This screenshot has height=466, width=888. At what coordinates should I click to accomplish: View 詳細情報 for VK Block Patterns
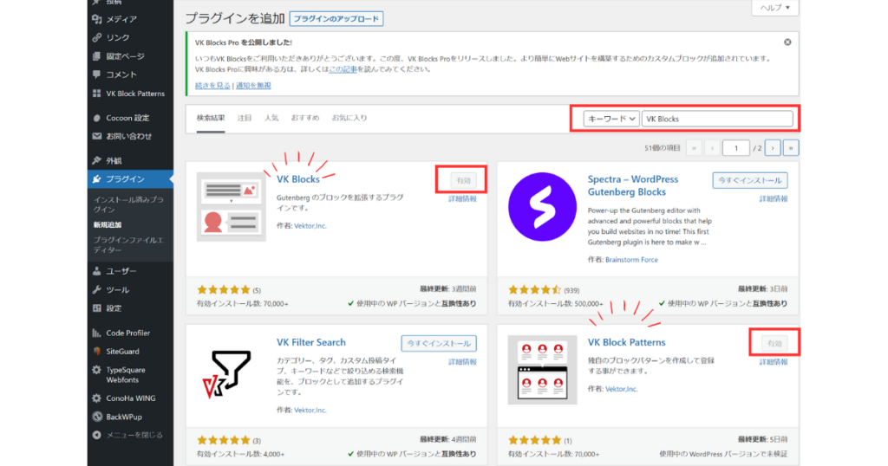774,362
